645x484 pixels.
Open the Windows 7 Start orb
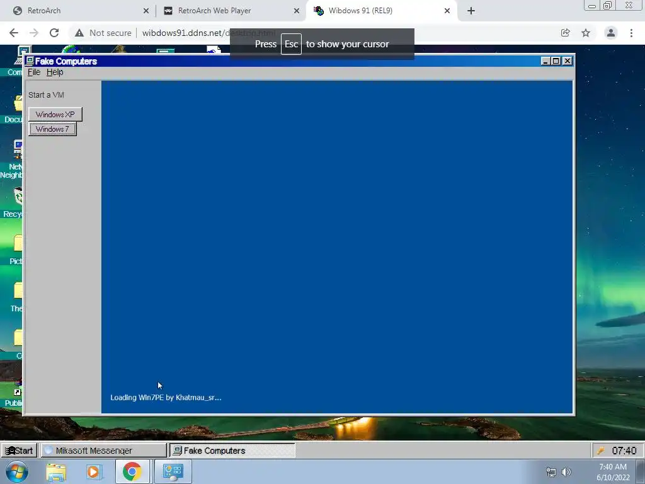(17, 471)
